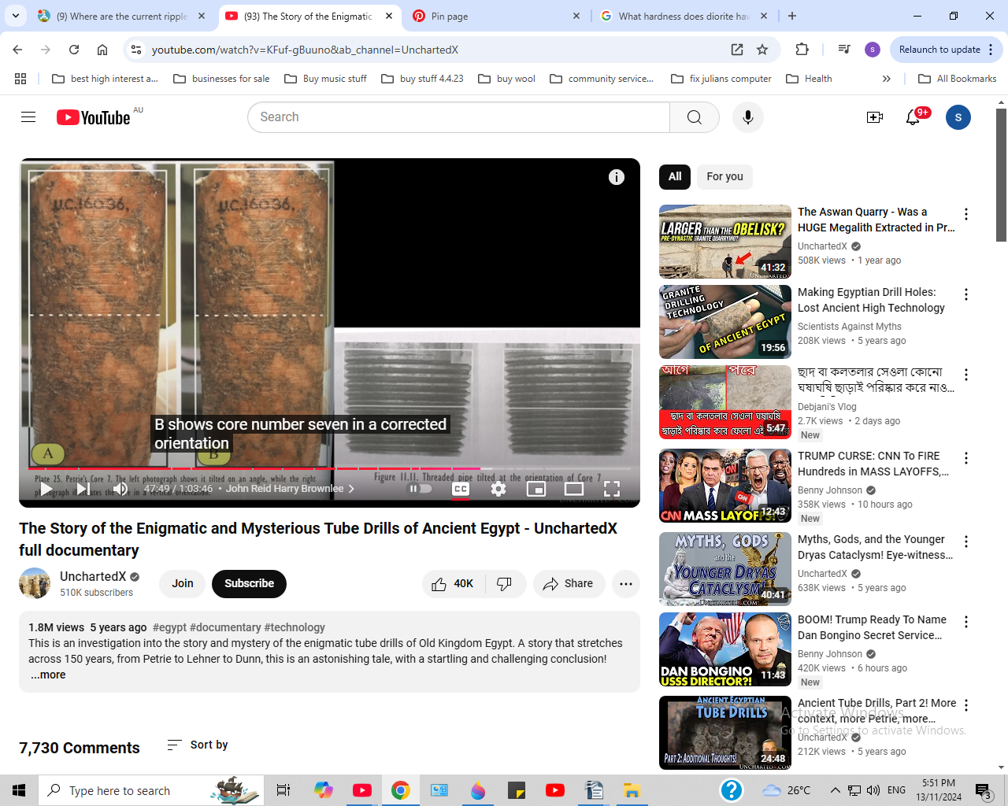Viewport: 1008px width, 806px height.
Task: Open the #egypt hashtag link
Action: coord(169,627)
